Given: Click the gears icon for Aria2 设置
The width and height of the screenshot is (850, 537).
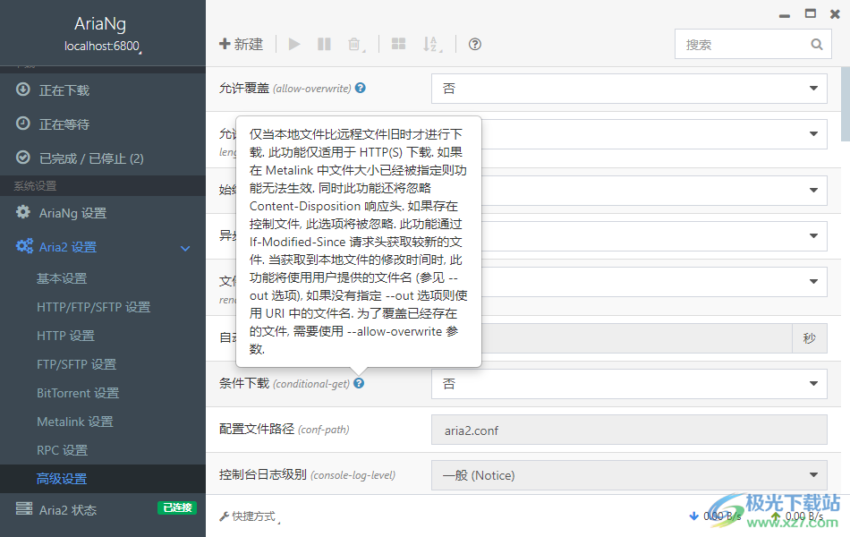Looking at the screenshot, I should (x=24, y=246).
